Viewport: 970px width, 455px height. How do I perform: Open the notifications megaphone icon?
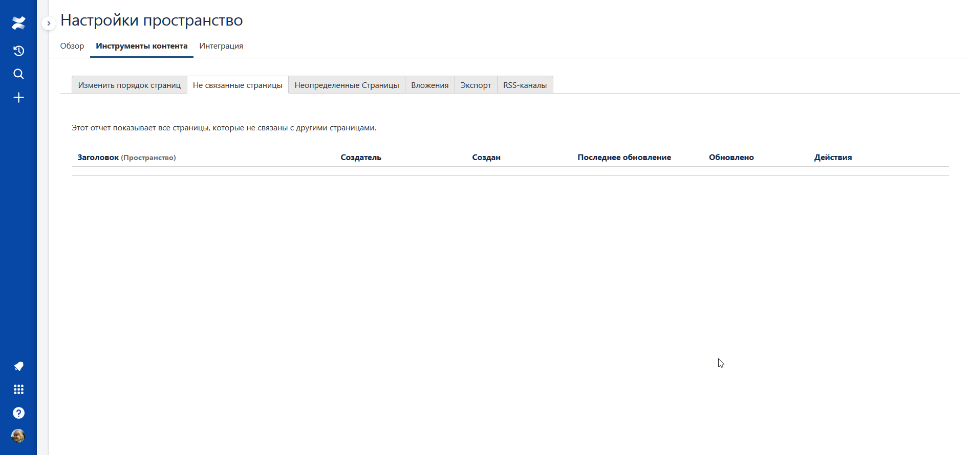[x=18, y=366]
